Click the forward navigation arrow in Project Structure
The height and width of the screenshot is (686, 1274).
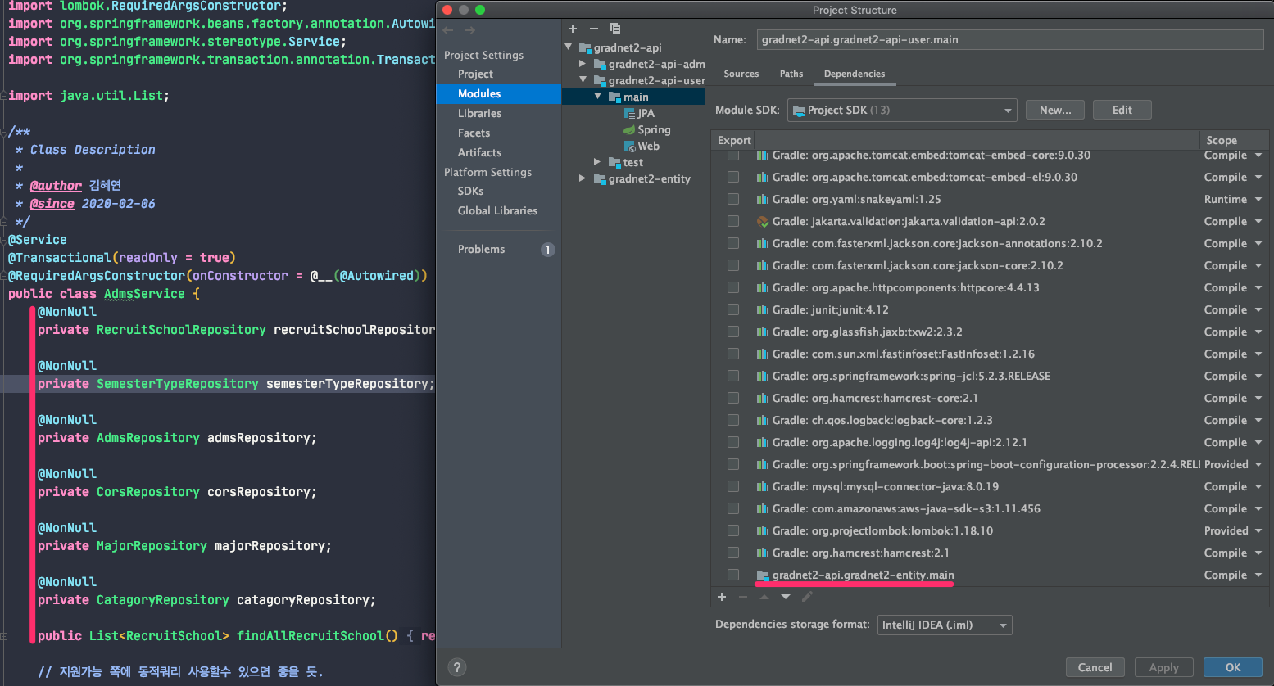point(469,30)
